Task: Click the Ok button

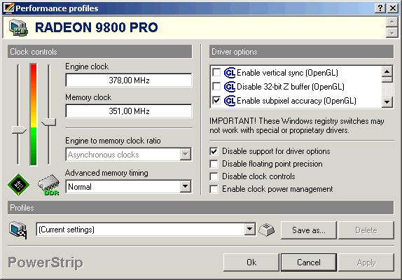Action: tap(251, 262)
